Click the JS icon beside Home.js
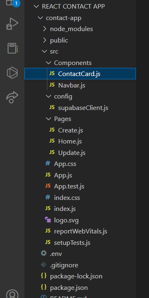 52,141
